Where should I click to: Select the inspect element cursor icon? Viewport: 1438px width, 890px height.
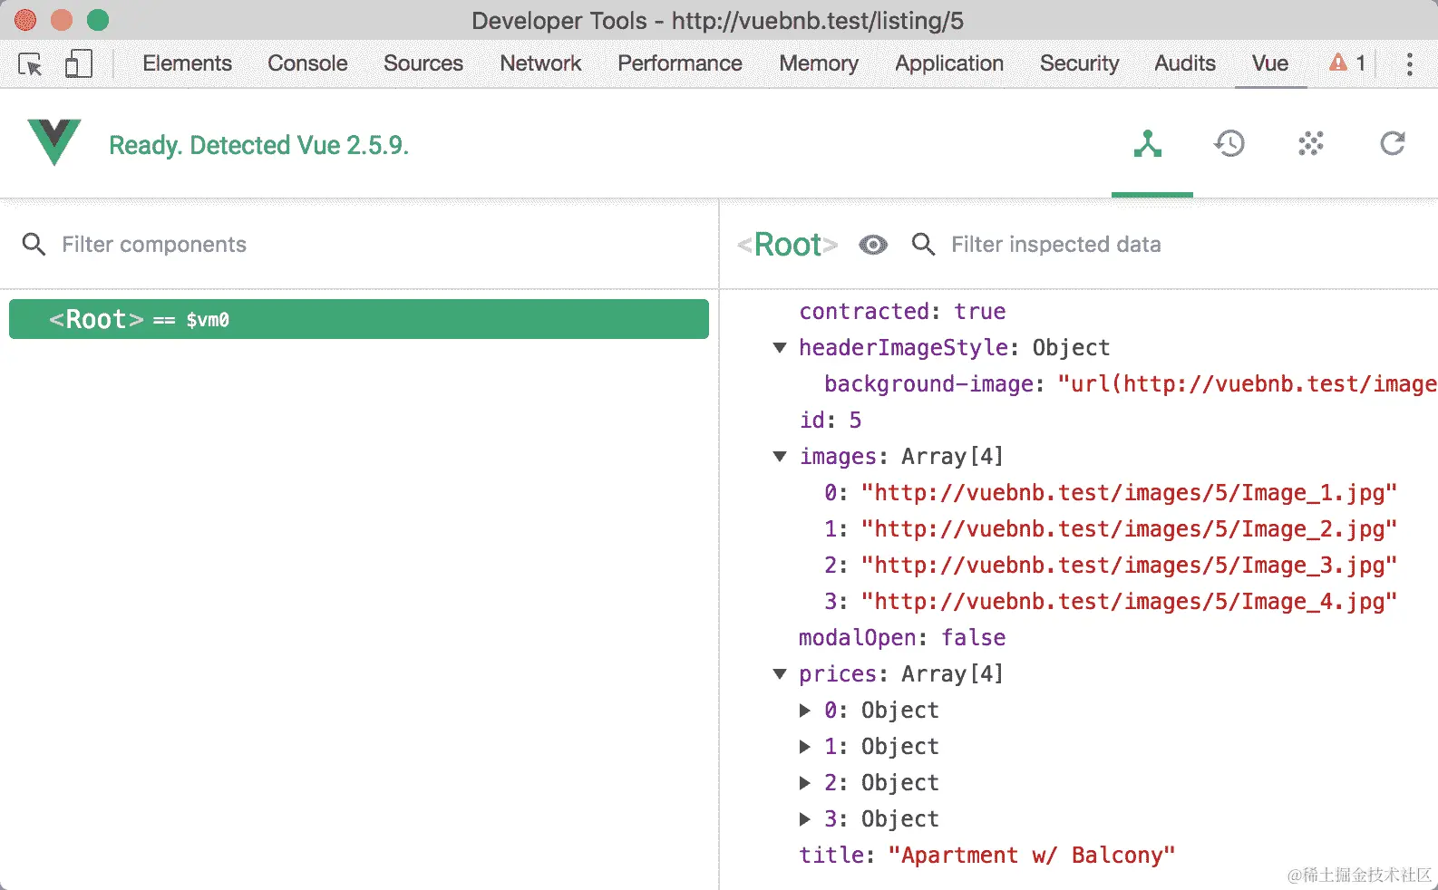pos(30,64)
